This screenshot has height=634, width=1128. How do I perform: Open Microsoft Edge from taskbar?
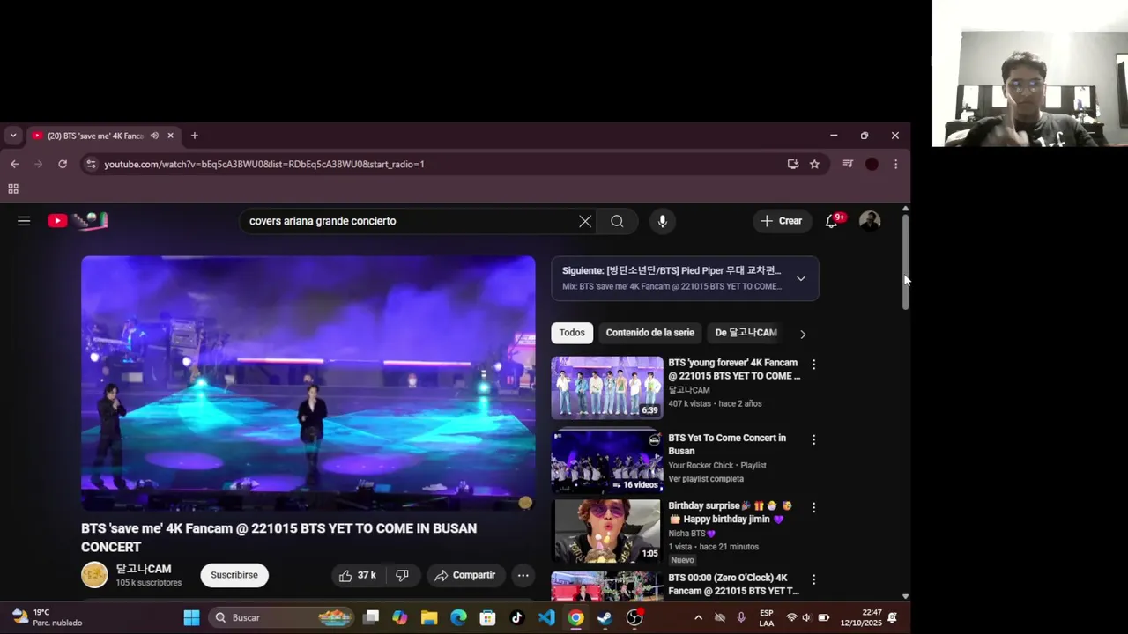[x=458, y=617]
